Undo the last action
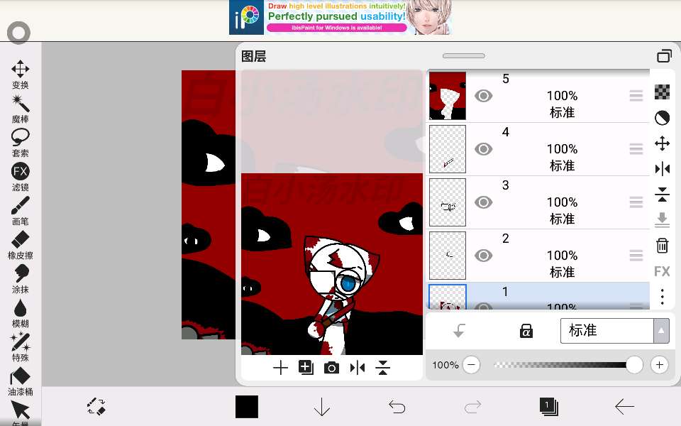 click(397, 407)
